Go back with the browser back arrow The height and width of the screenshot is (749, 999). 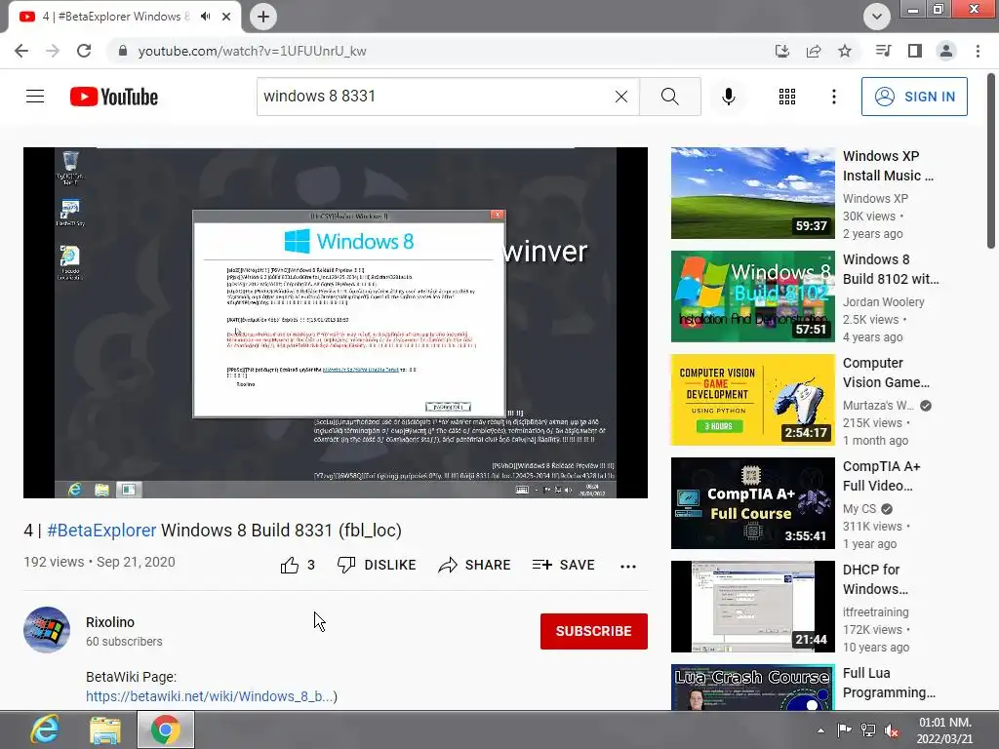21,51
